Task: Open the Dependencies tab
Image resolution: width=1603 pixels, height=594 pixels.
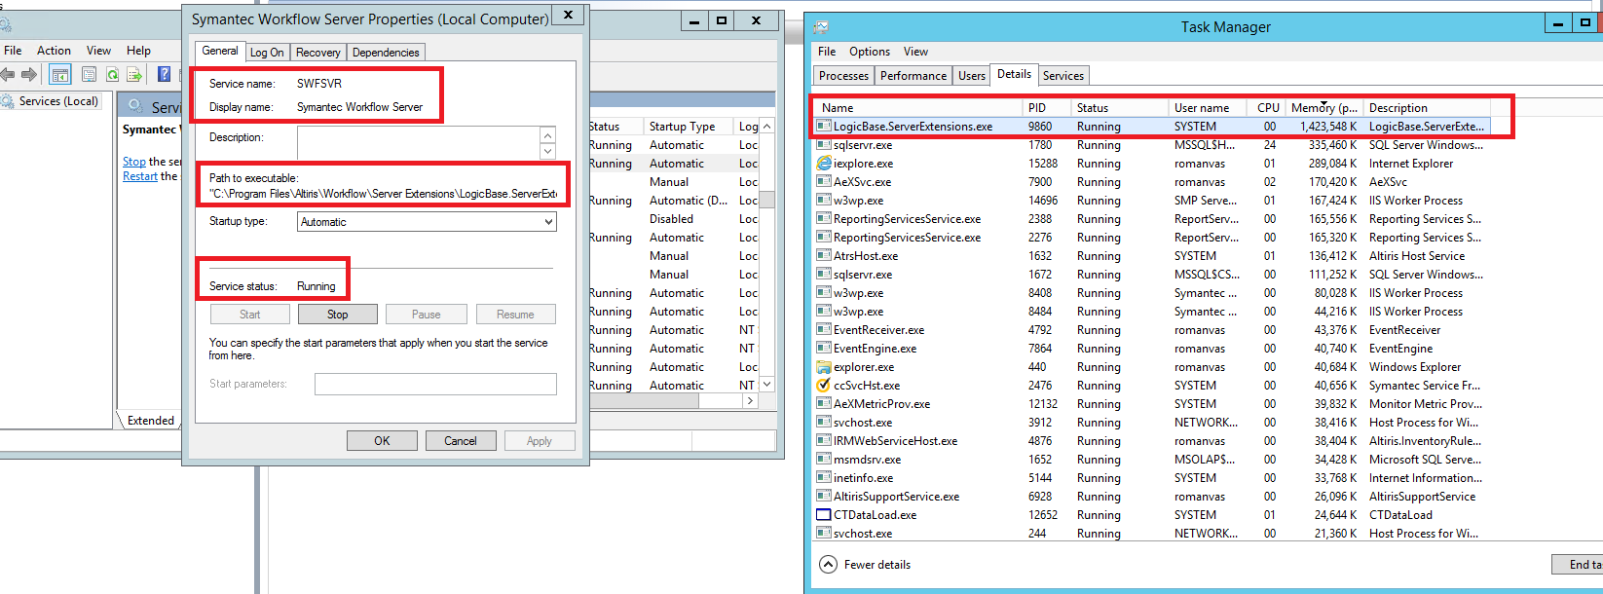Action: pos(386,53)
